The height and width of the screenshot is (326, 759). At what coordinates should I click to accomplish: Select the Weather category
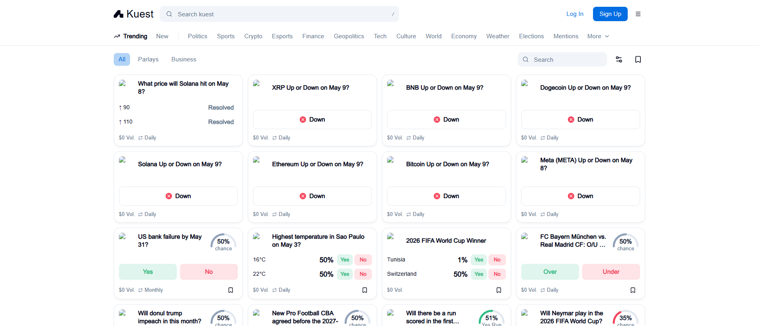click(x=498, y=36)
